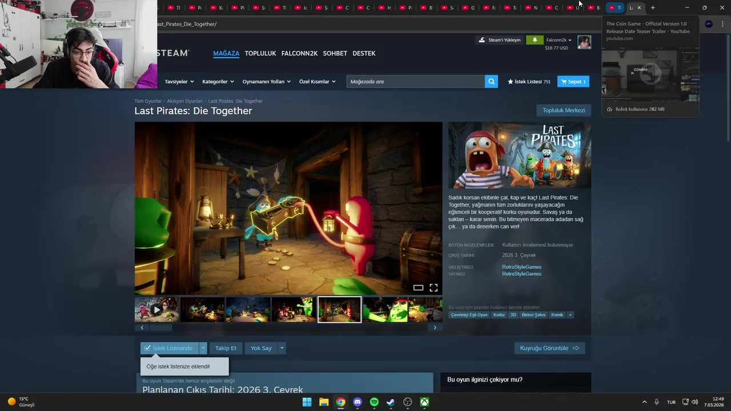The width and height of the screenshot is (731, 411).
Task: Open Spotify from the taskbar
Action: tap(374, 402)
